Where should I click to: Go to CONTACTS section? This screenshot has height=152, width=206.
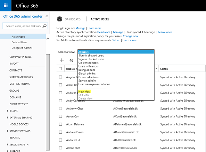pos(16,70)
